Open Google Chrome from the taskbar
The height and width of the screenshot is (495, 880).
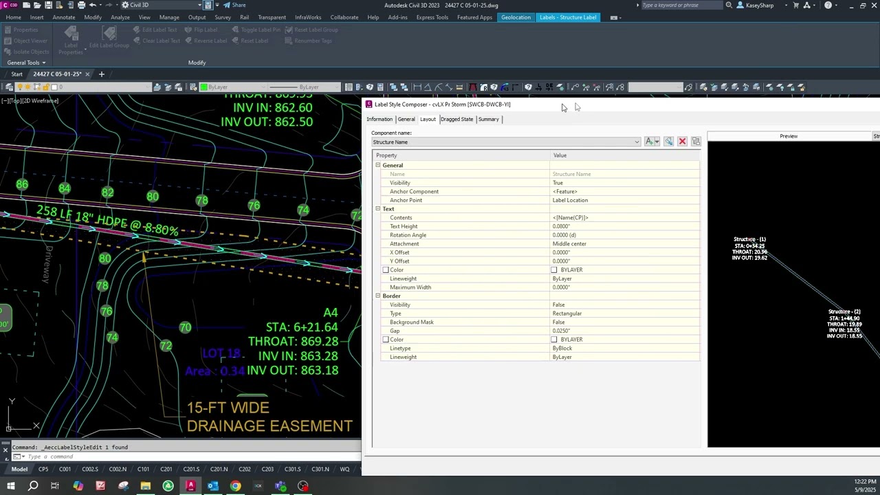click(x=236, y=486)
